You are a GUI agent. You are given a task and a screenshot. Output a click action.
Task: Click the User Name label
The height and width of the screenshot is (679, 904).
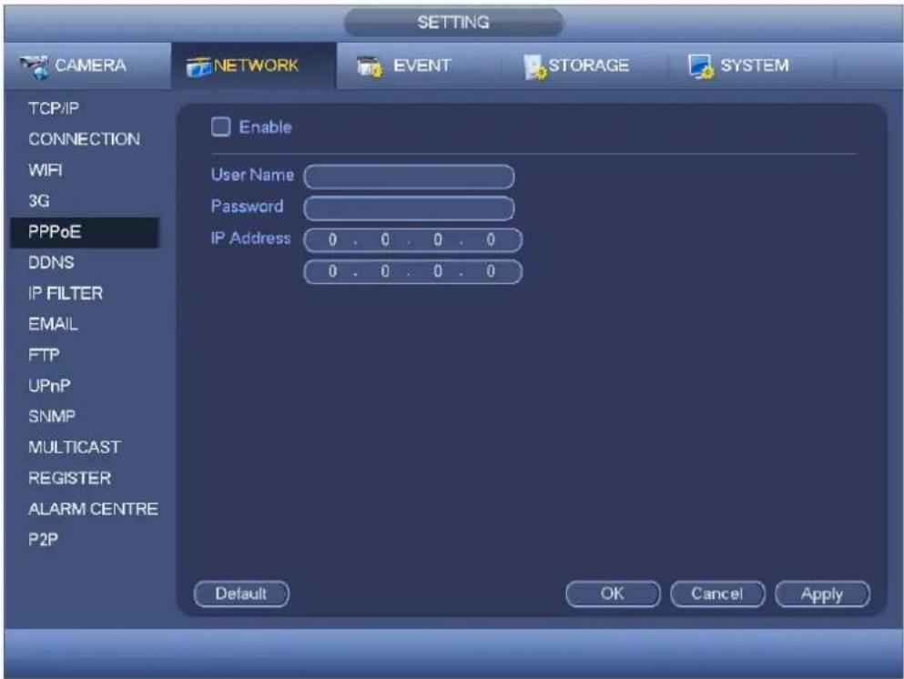pyautogui.click(x=252, y=175)
